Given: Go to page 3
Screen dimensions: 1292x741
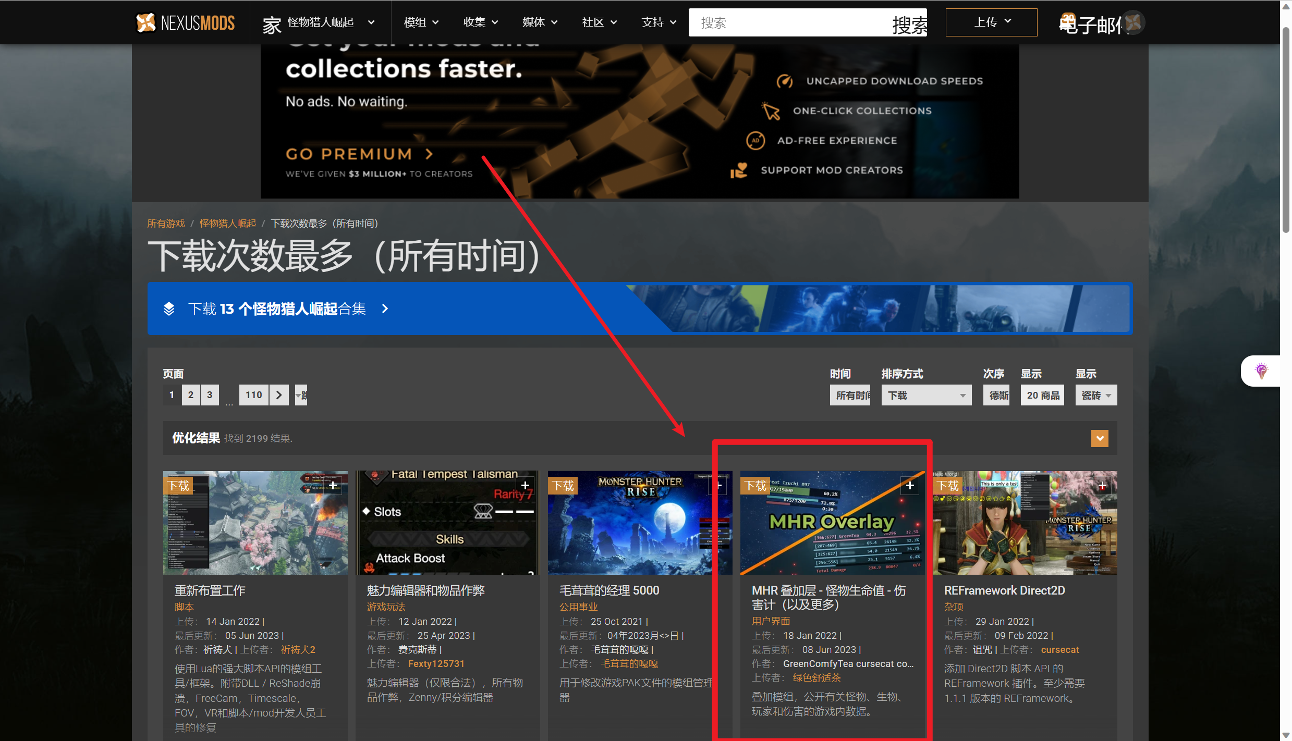Looking at the screenshot, I should coord(210,395).
